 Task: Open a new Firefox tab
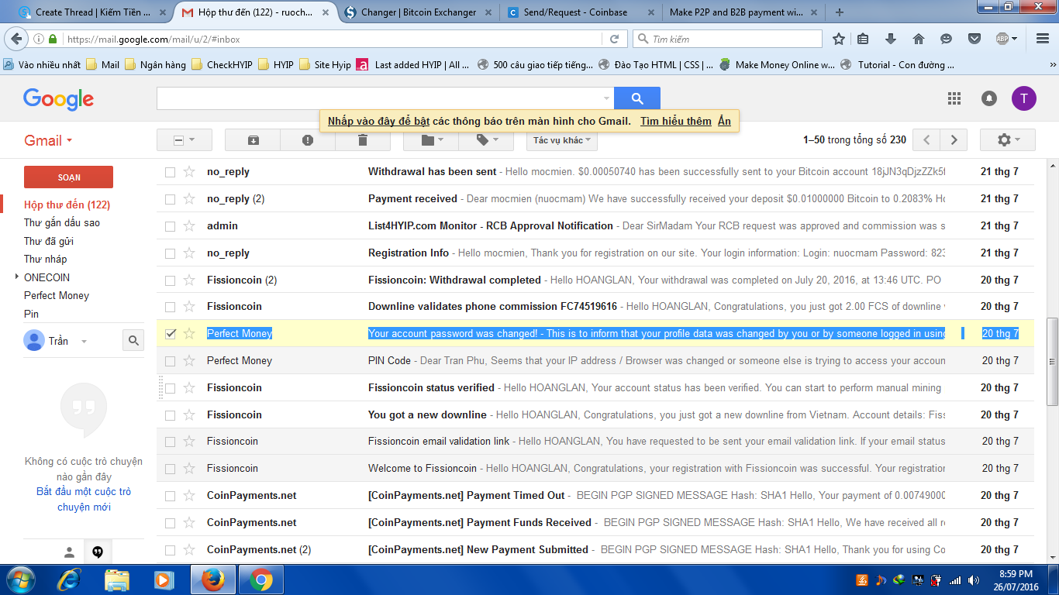click(840, 12)
